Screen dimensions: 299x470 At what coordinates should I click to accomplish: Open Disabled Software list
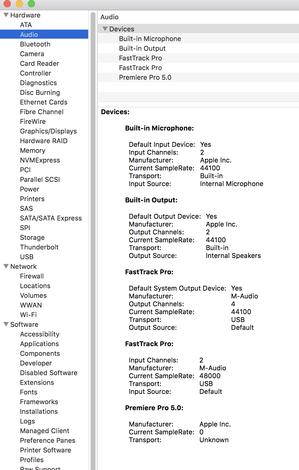coord(49,373)
